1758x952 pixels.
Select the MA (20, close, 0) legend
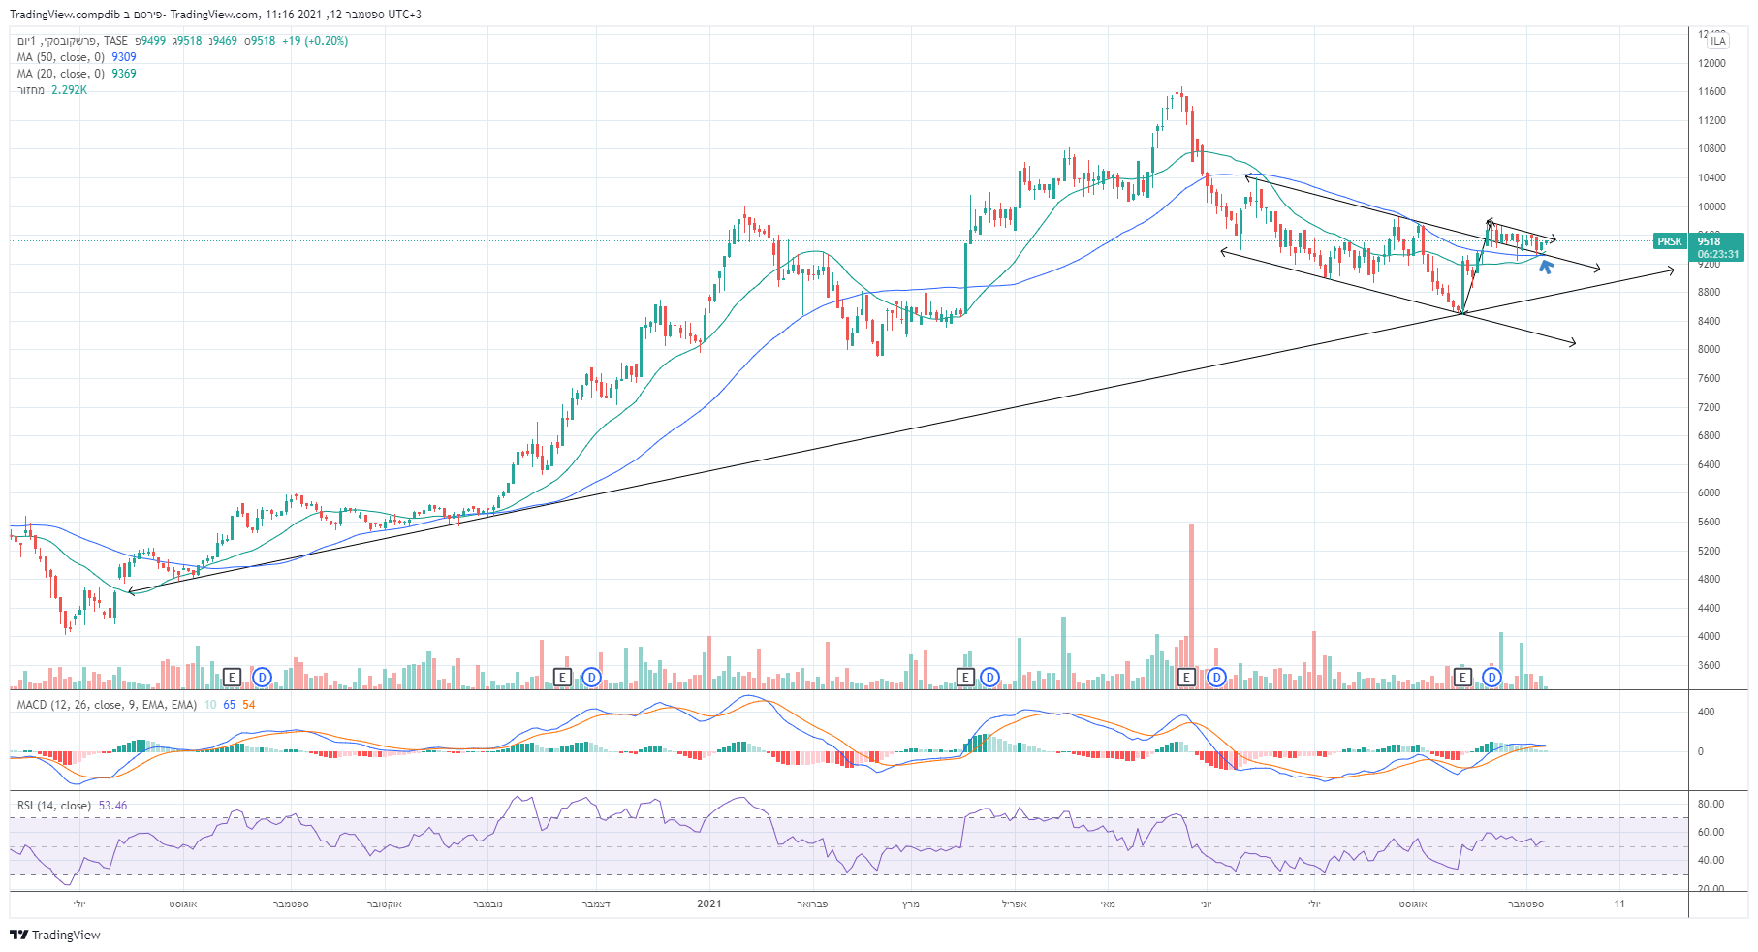click(60, 74)
